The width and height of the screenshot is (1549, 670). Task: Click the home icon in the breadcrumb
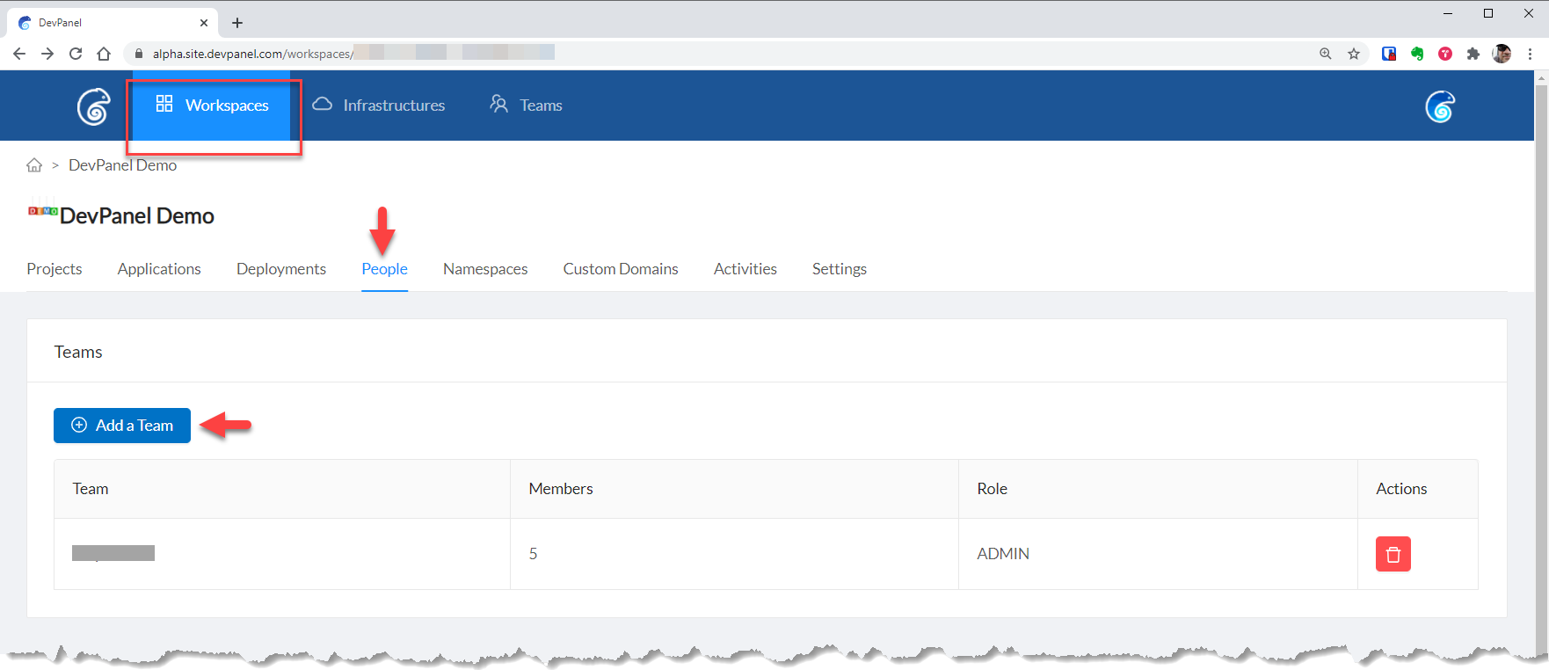tap(34, 165)
